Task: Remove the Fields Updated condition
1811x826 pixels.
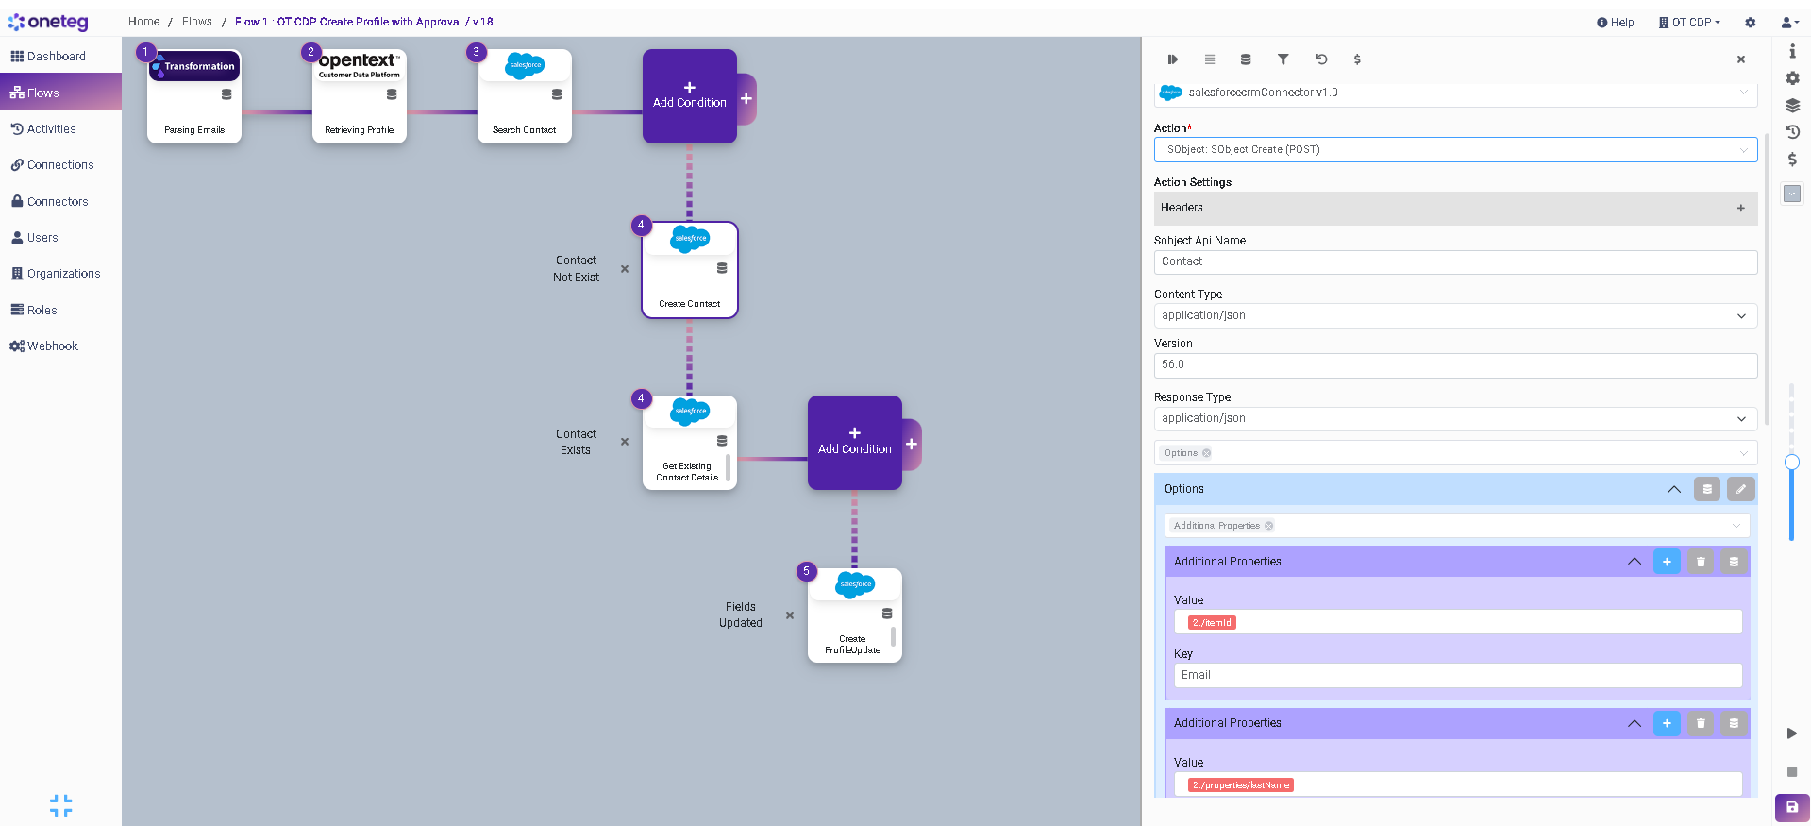Action: pyautogui.click(x=790, y=615)
